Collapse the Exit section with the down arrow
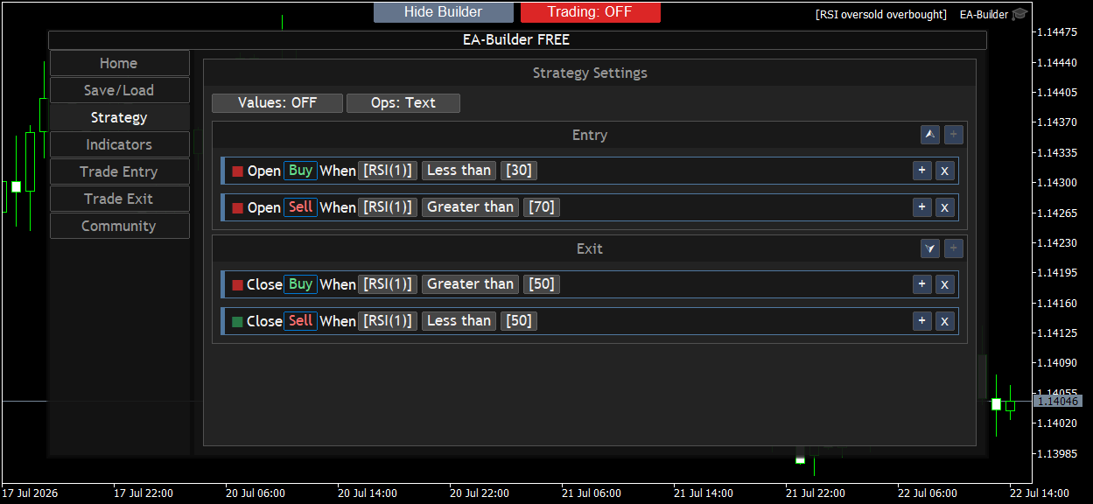This screenshot has width=1093, height=504. 930,248
